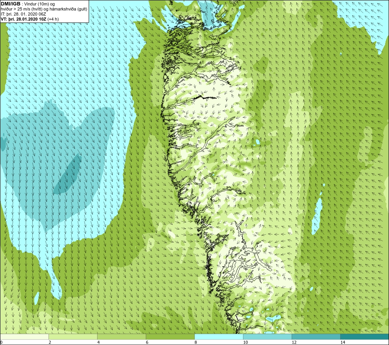Click the "14" scale label

pyautogui.click(x=343, y=342)
